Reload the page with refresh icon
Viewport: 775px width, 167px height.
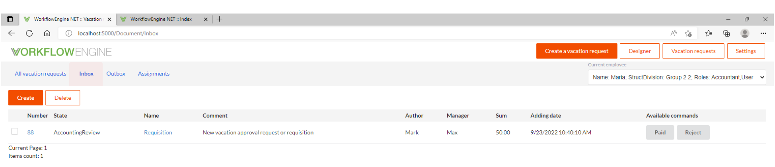tap(29, 33)
